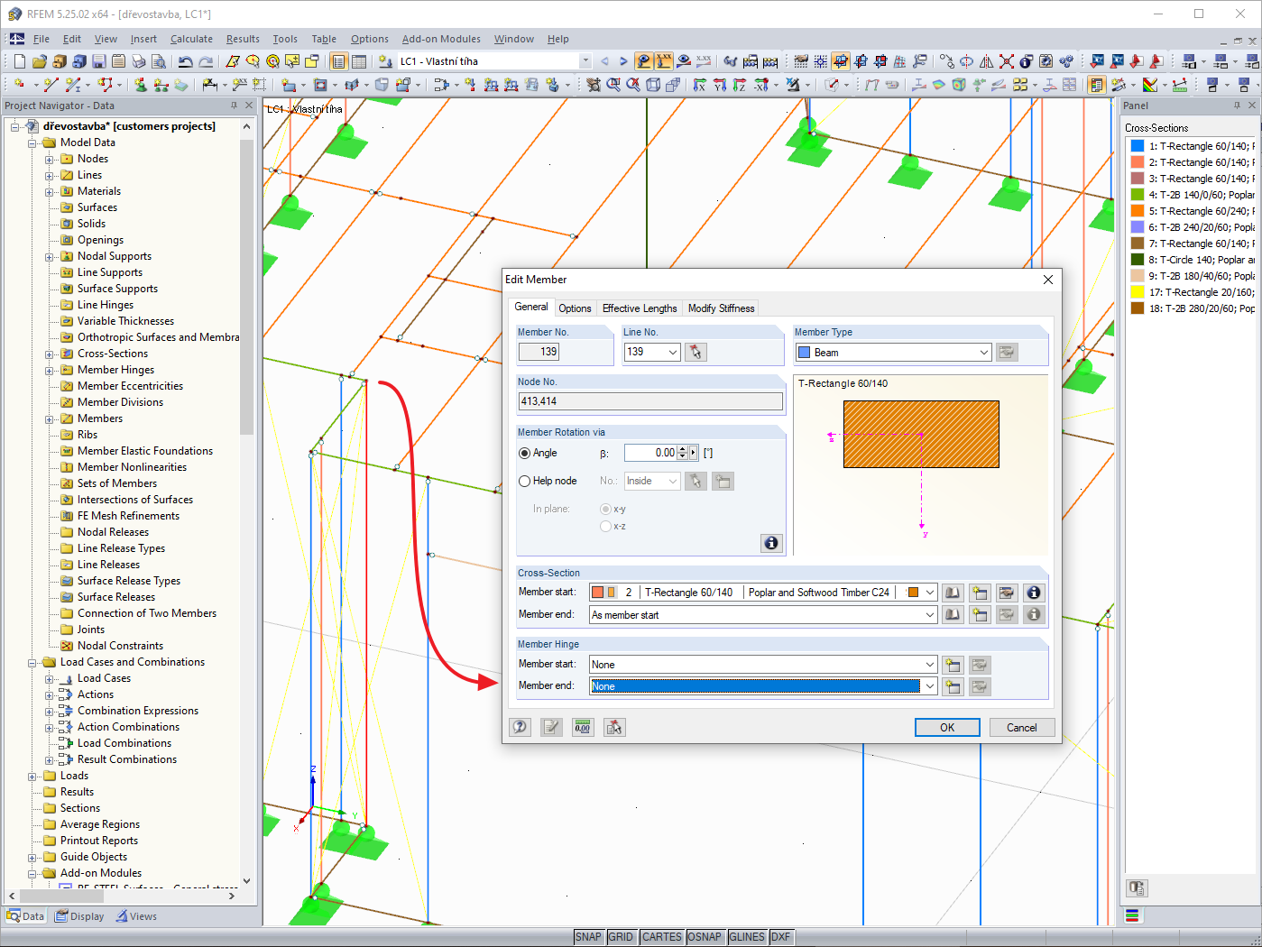Open the Member Type dropdown
The height and width of the screenshot is (947, 1262).
pyautogui.click(x=983, y=353)
